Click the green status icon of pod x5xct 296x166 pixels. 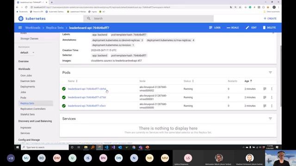coord(64,106)
